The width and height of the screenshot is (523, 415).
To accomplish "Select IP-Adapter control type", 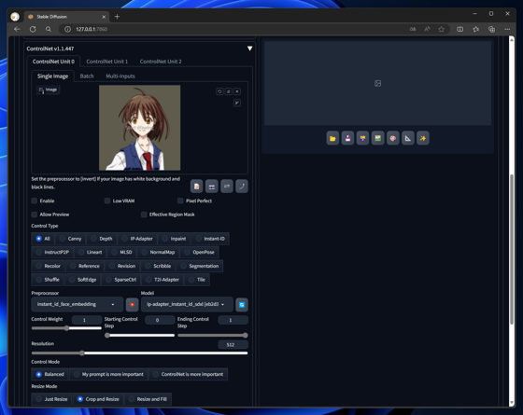I will [137, 239].
